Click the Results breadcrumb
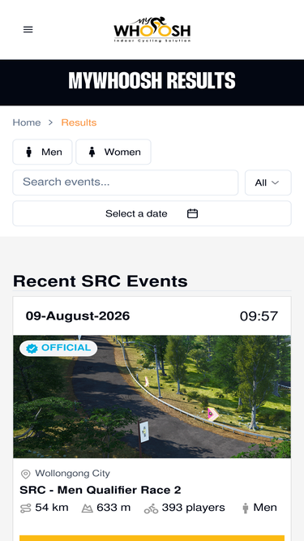Viewport: 304px width, 541px height. [79, 122]
